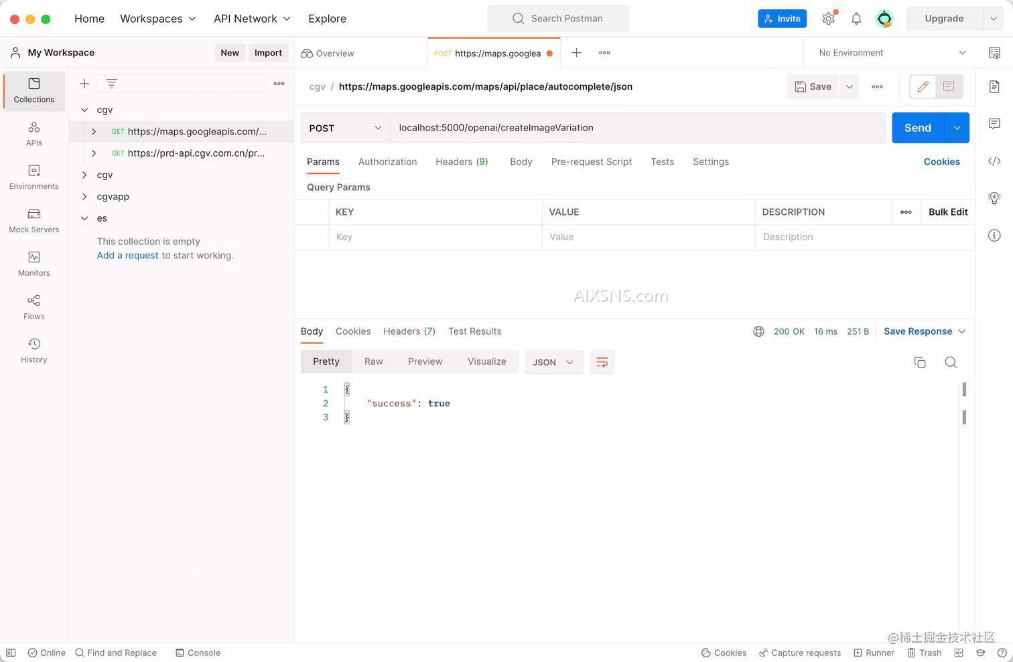Toggle the two-pane layout in status bar

click(x=959, y=653)
